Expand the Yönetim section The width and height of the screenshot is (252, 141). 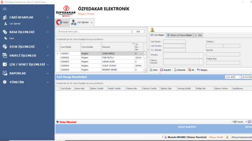[x=48, y=82]
